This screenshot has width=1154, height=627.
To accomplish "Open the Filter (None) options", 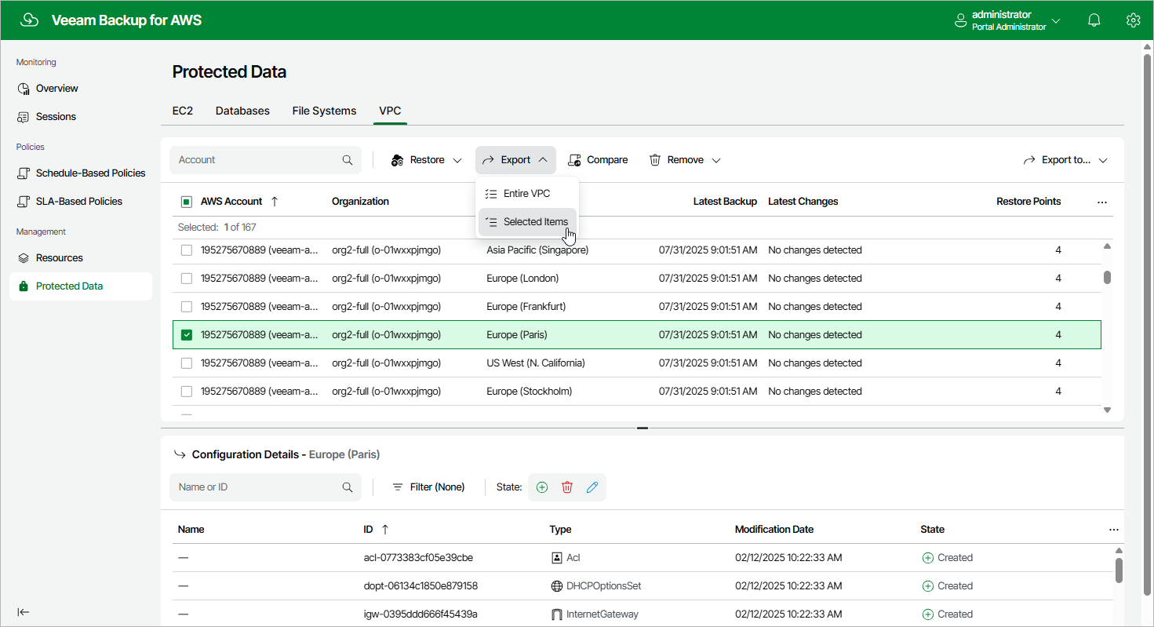I will point(428,487).
